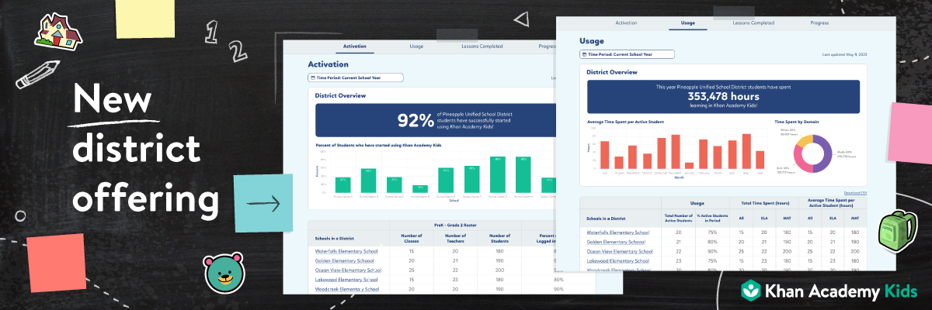Open Waterfalls Elementary School in Usage table
932x310 pixels.
point(618,232)
